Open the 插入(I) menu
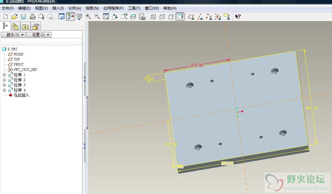The height and width of the screenshot is (194, 332). point(58,8)
